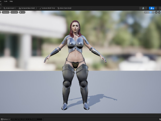
Task: Click the Make Static Mesh icon
Action: tap(58, 8)
